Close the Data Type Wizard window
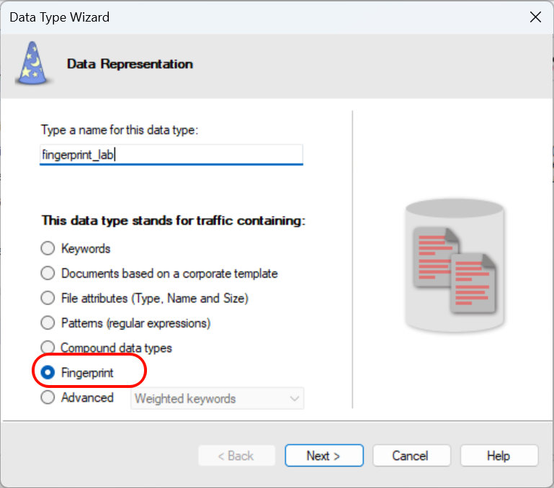554x488 pixels. coord(535,17)
